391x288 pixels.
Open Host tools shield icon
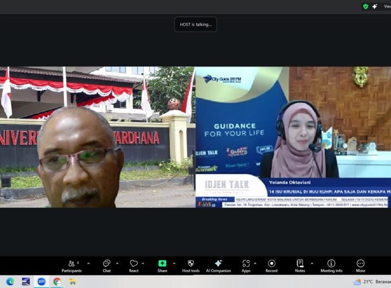point(191,266)
